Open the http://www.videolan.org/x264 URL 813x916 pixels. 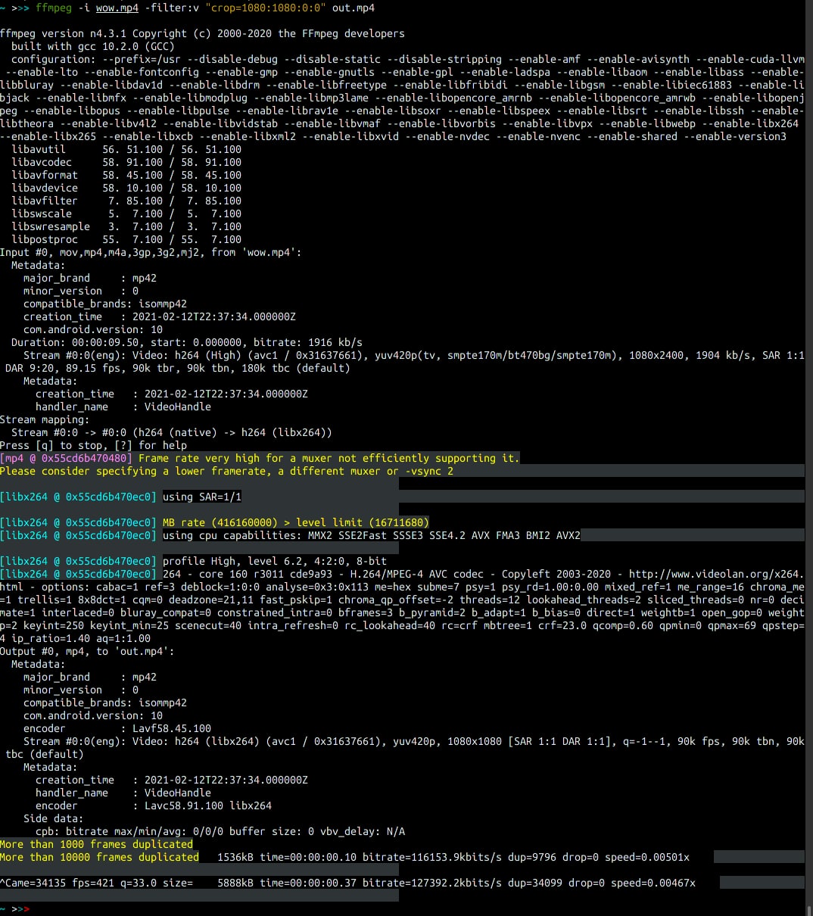pyautogui.click(x=717, y=574)
